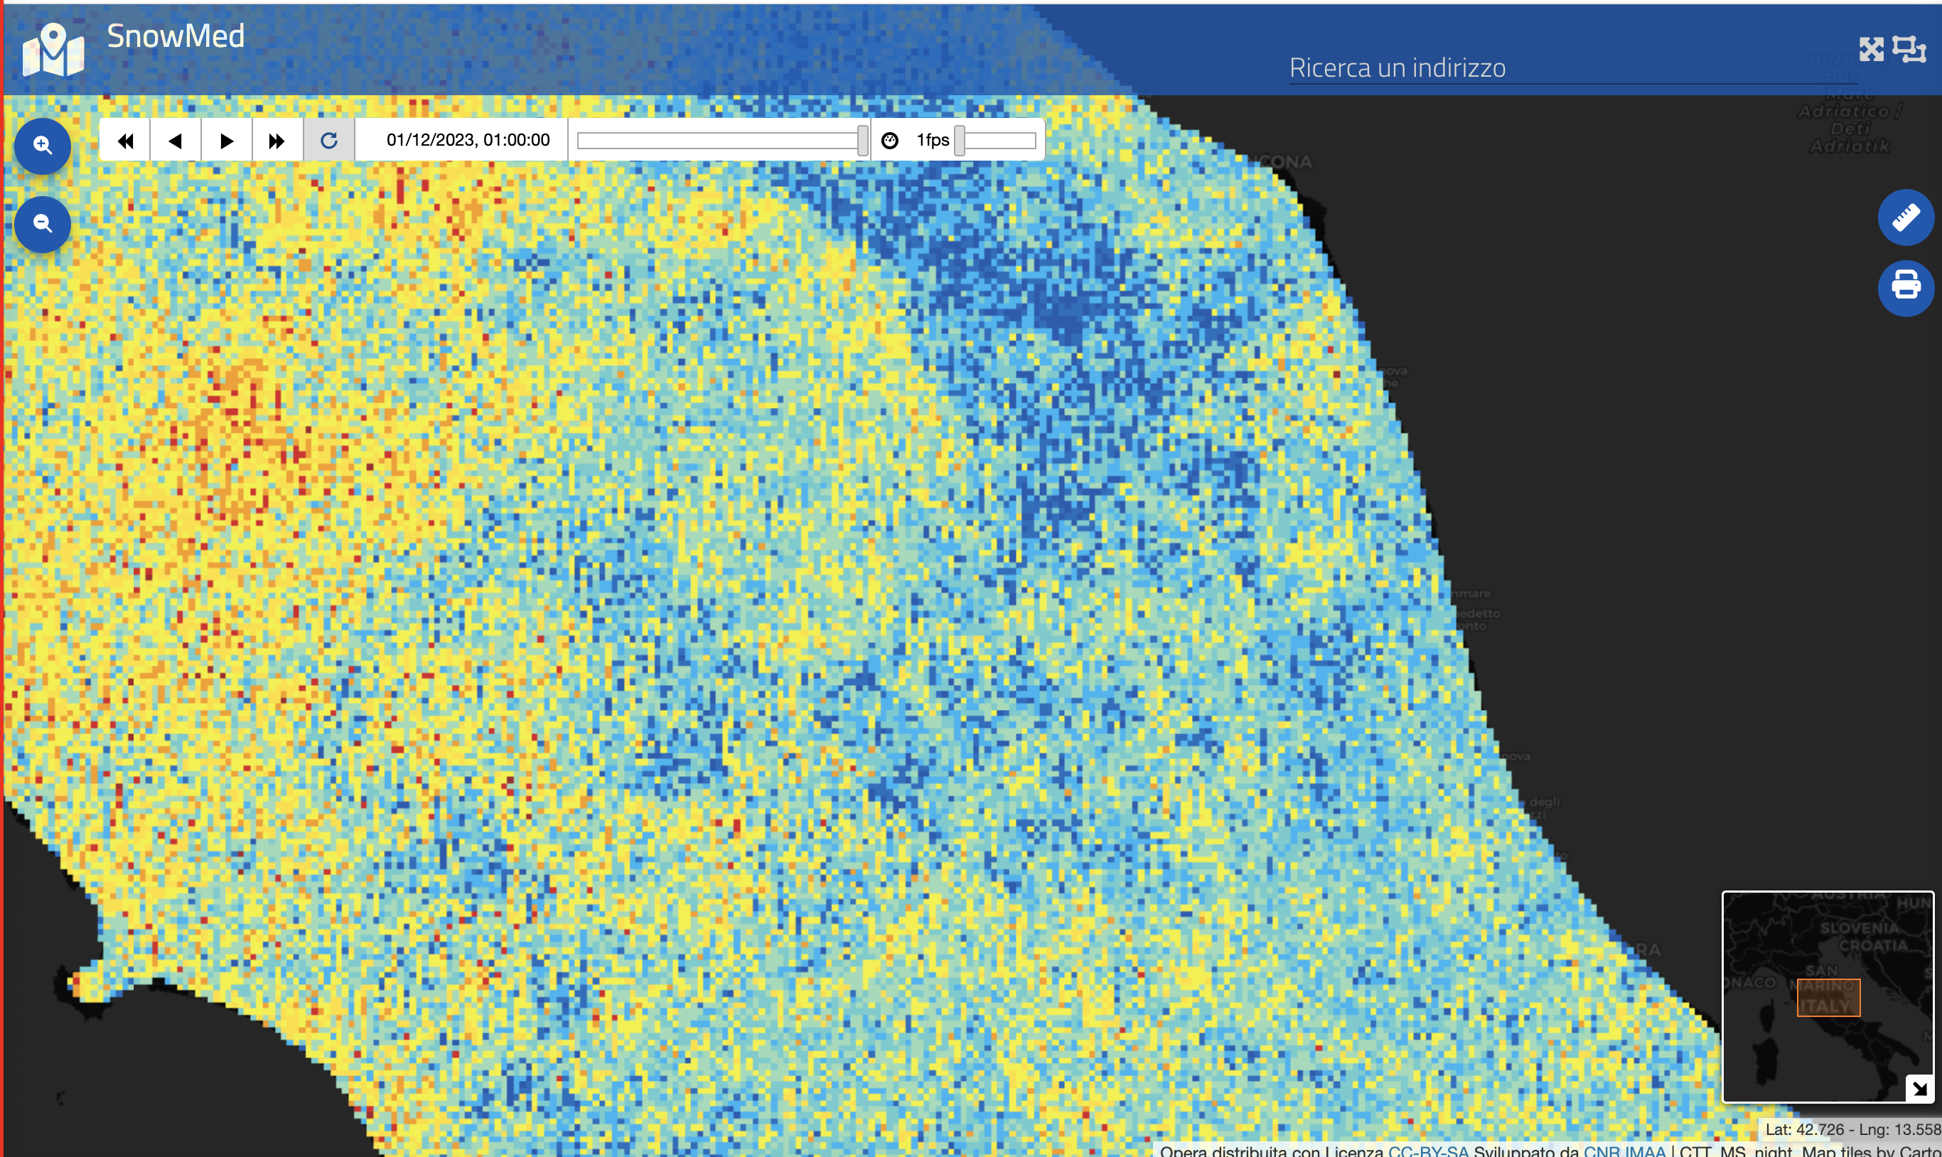Enter fullscreen mode via the expand icon
This screenshot has width=1942, height=1157.
(1873, 48)
